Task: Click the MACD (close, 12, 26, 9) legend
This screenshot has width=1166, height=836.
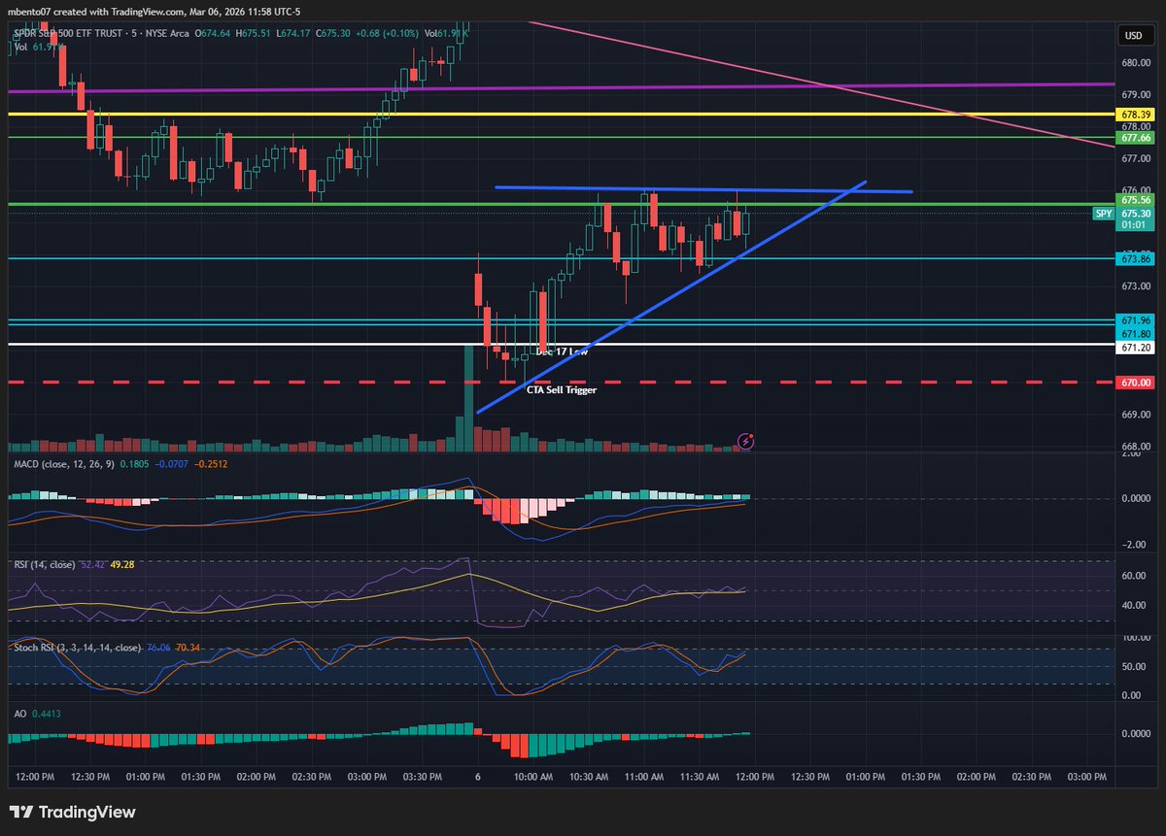Action: pos(66,464)
